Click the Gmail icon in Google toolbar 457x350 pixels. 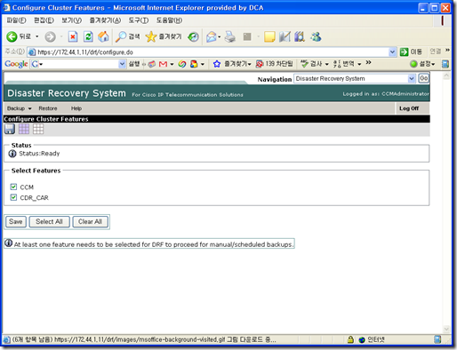[163, 64]
